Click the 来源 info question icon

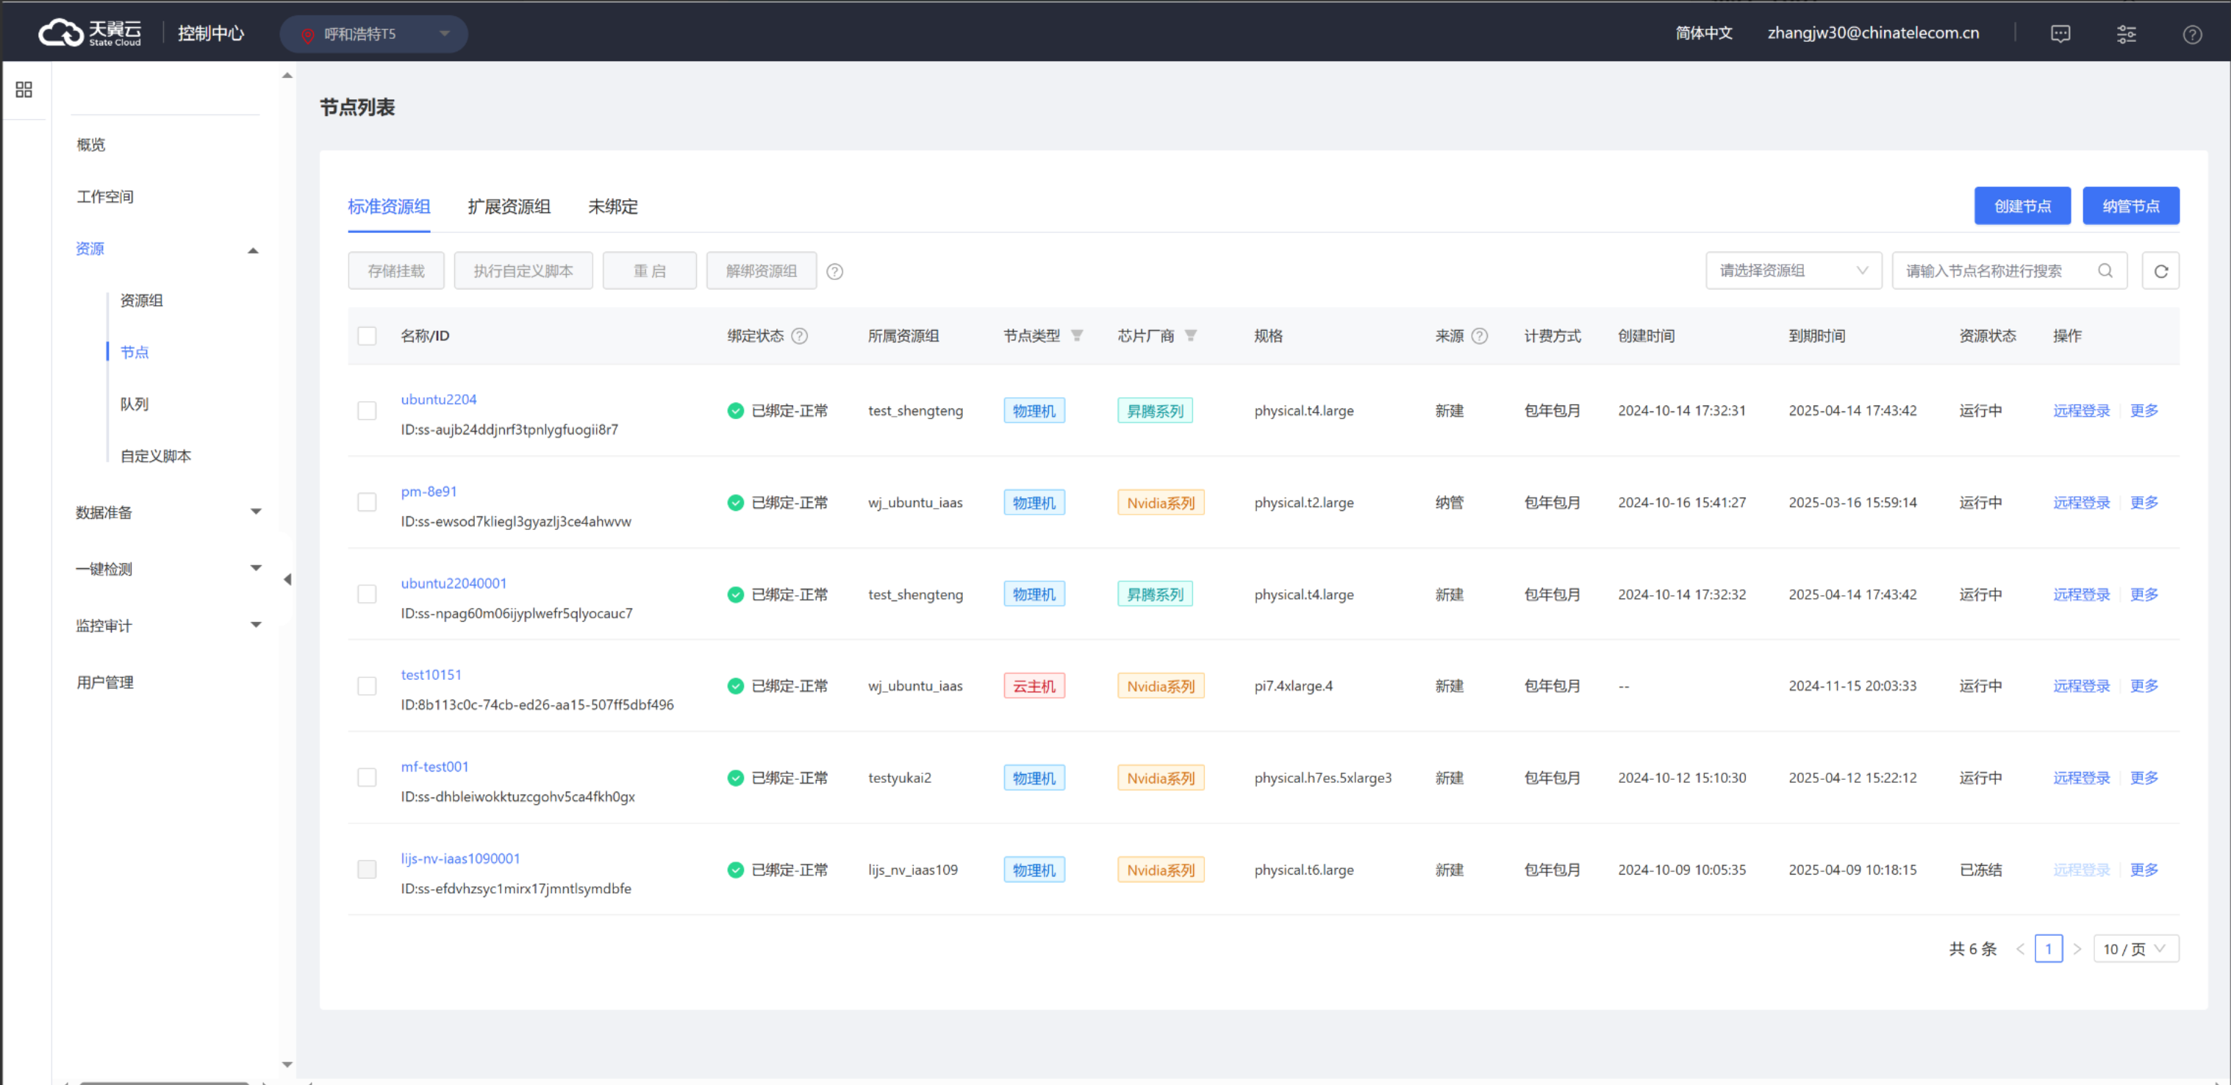(1479, 336)
